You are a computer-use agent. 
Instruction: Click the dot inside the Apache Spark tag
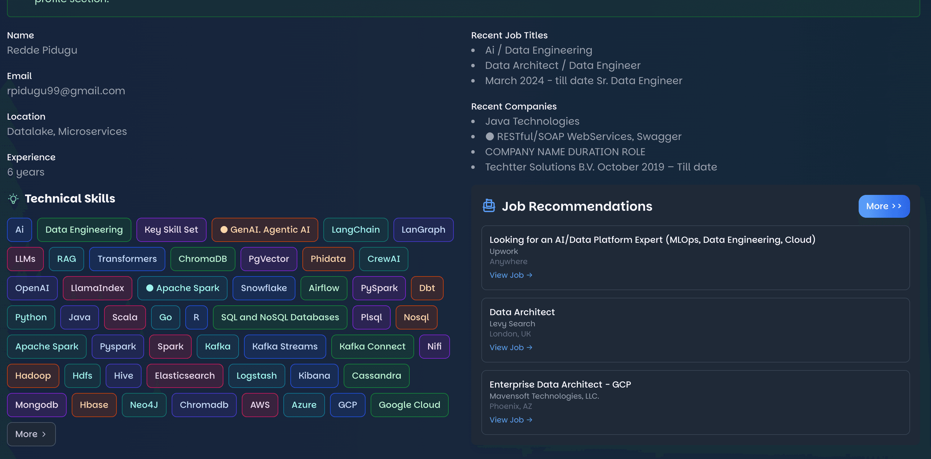pyautogui.click(x=150, y=288)
